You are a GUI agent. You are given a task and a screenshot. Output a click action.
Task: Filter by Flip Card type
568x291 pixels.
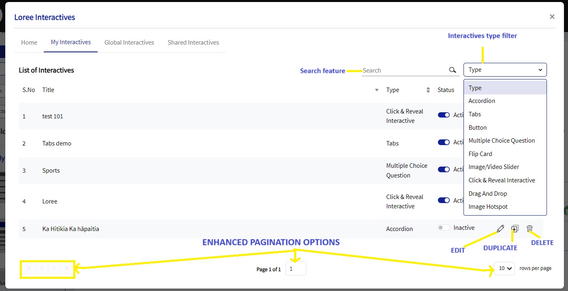505,154
